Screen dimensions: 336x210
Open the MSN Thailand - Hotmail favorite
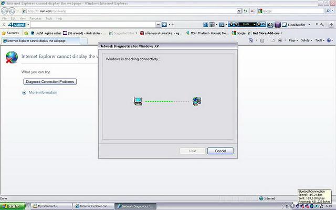click(207, 33)
